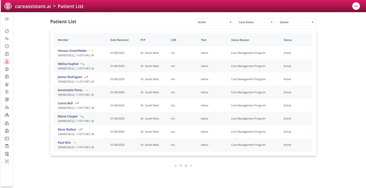This screenshot has width=366, height=188.
Task: Open the Active filter dropdown
Action: click(215, 22)
